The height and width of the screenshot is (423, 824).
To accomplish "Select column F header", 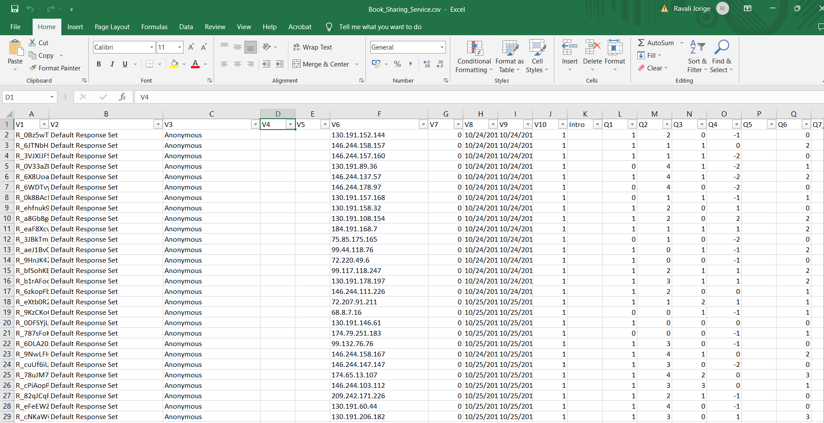I will (379, 113).
